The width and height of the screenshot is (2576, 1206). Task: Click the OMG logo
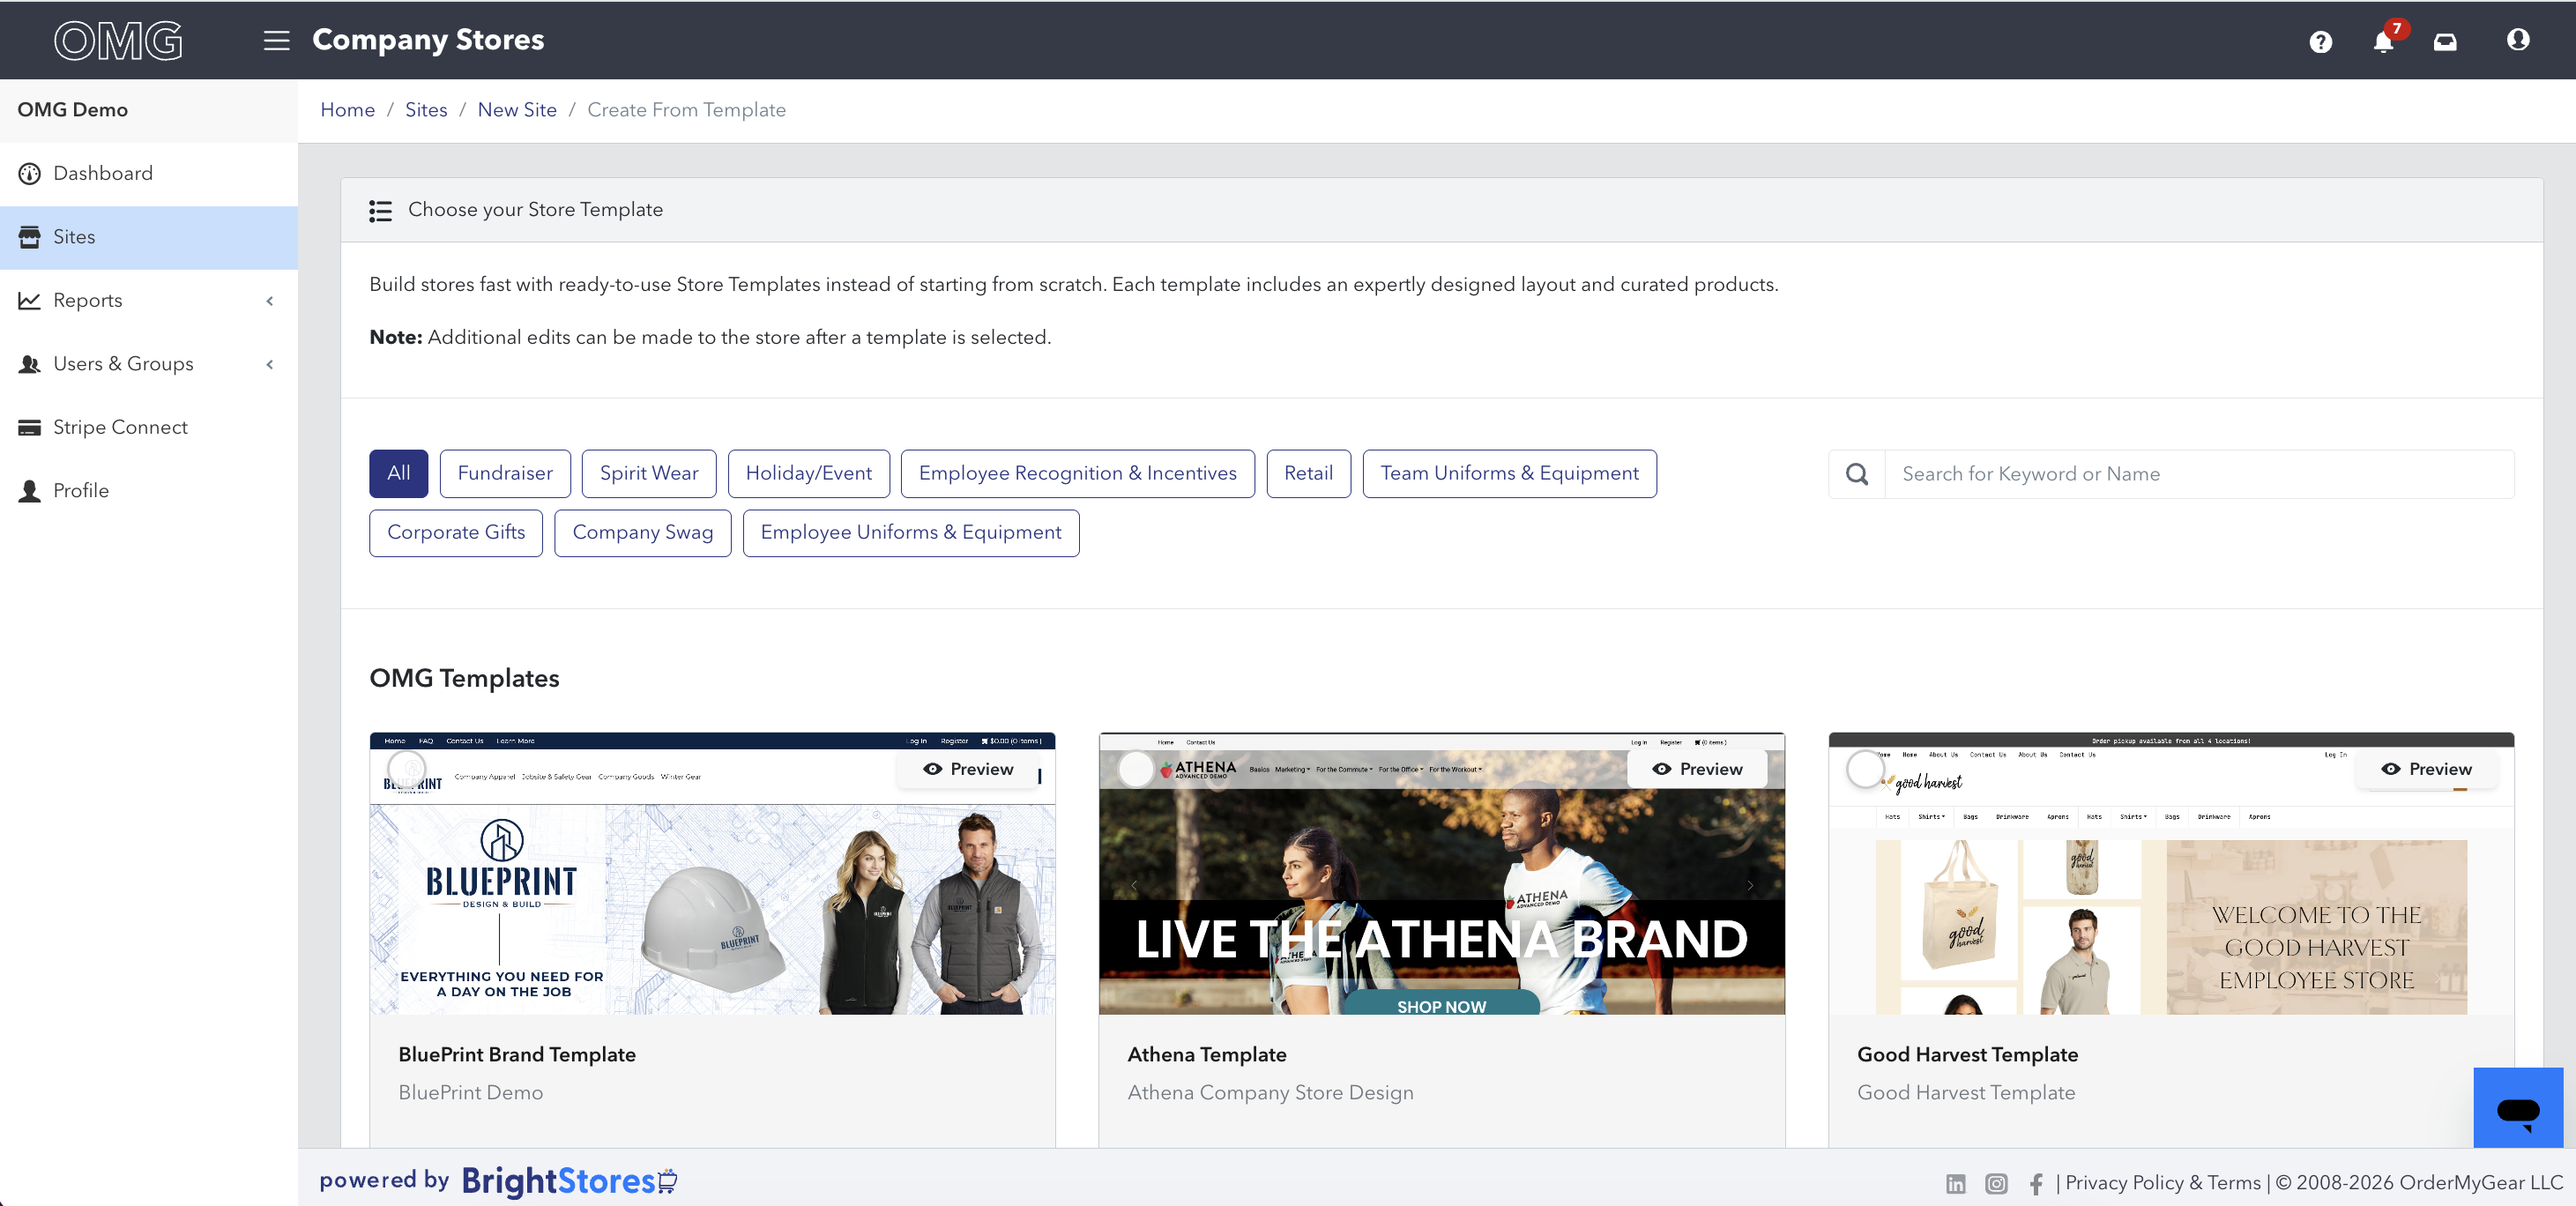point(118,40)
